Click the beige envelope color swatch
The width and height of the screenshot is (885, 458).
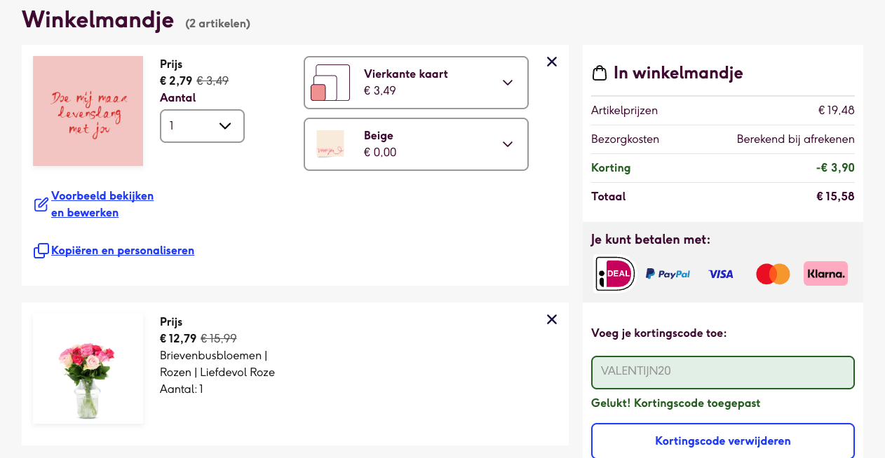click(x=330, y=144)
